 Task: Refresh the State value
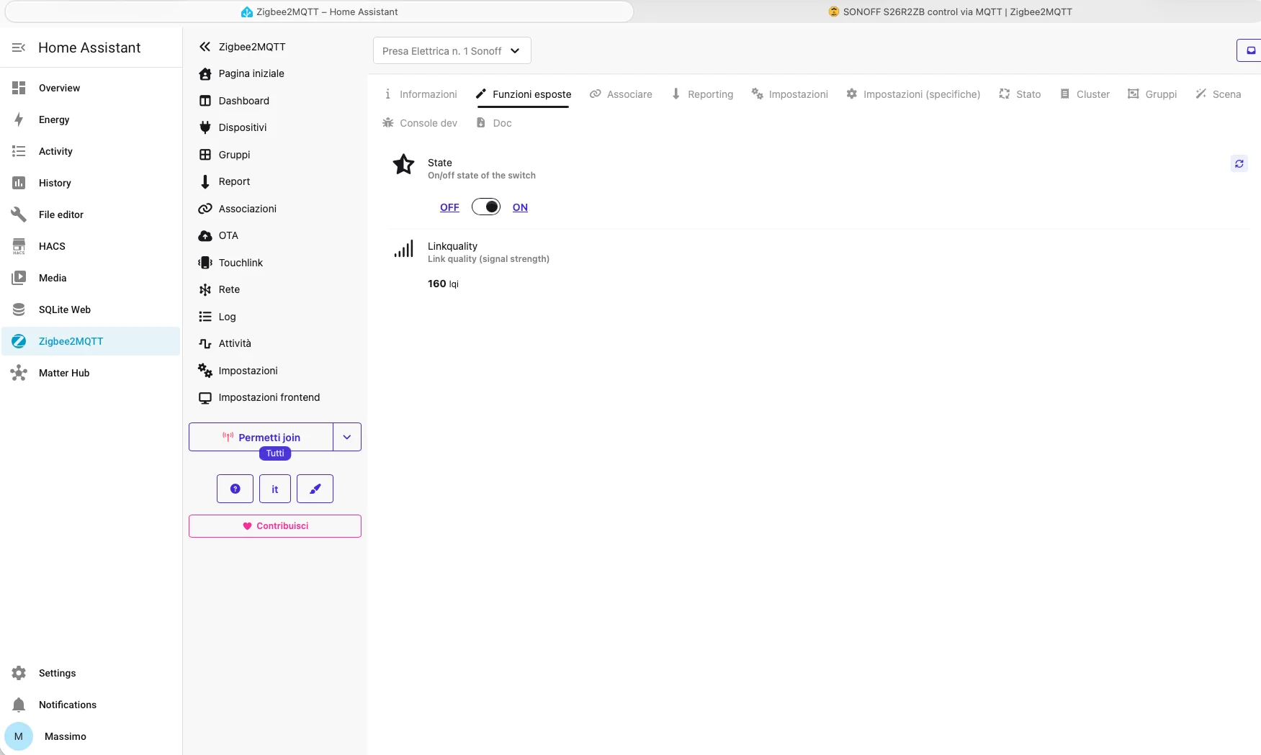1239,163
